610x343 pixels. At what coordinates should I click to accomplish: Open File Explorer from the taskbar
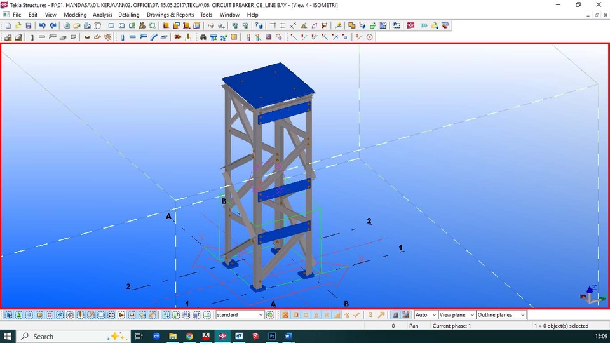point(173,337)
